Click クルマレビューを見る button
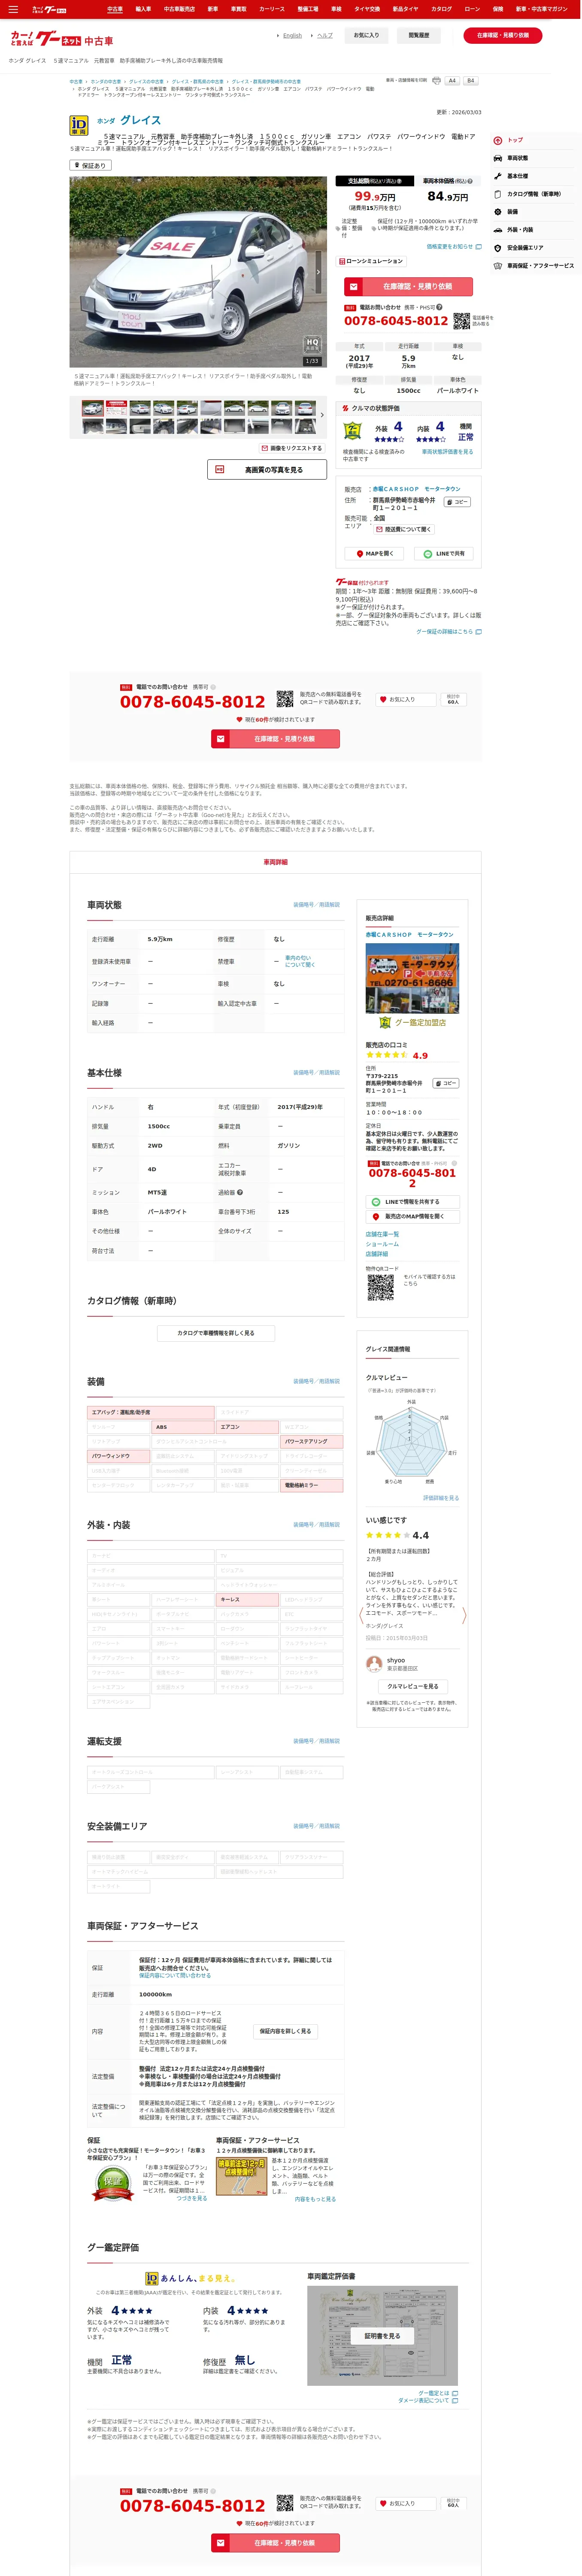Image resolution: width=582 pixels, height=2576 pixels. (x=412, y=1686)
